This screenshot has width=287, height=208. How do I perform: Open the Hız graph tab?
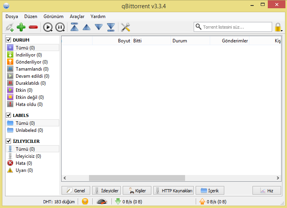(267, 190)
